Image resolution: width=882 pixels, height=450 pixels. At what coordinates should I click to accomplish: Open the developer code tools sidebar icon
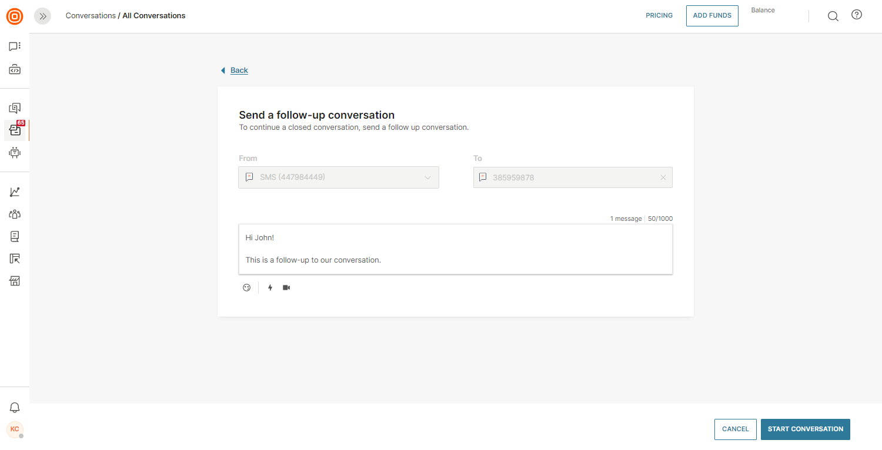click(15, 70)
